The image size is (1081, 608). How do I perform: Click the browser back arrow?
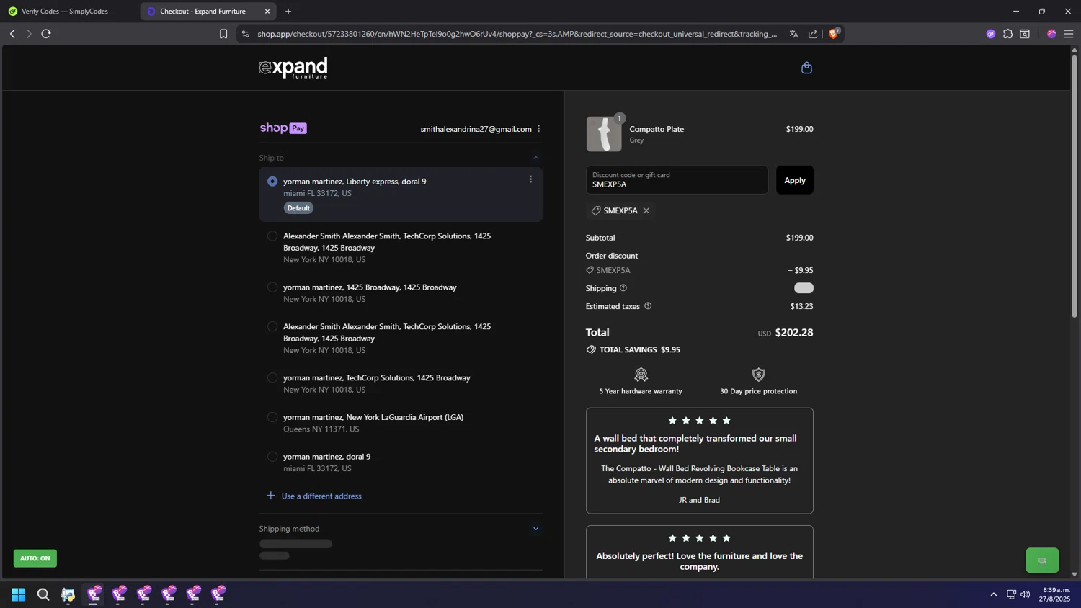click(12, 34)
